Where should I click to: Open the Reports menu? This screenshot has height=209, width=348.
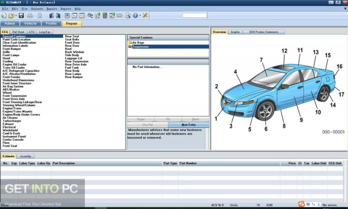(x=66, y=9)
